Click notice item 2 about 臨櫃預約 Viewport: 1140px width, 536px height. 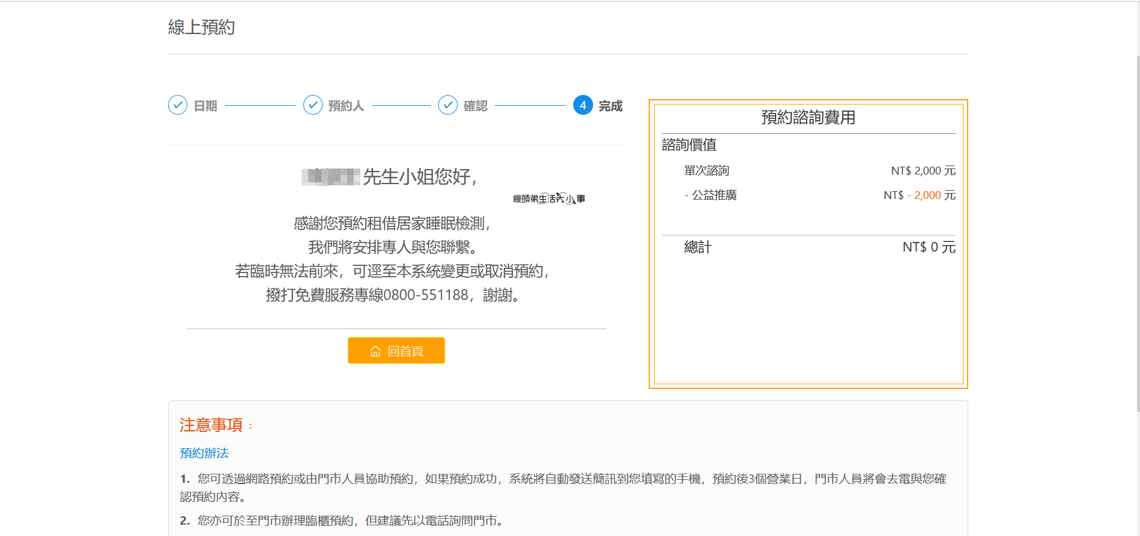(x=342, y=520)
